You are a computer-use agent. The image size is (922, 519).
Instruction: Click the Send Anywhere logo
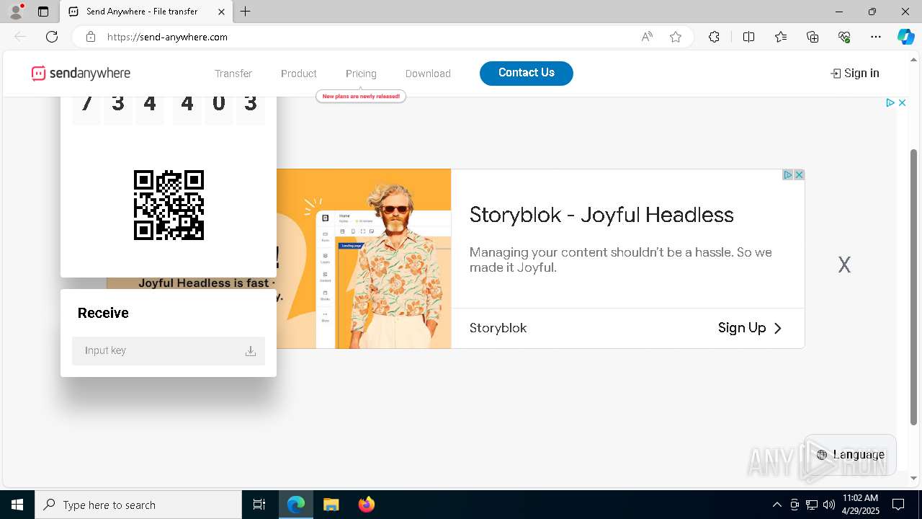click(x=81, y=74)
